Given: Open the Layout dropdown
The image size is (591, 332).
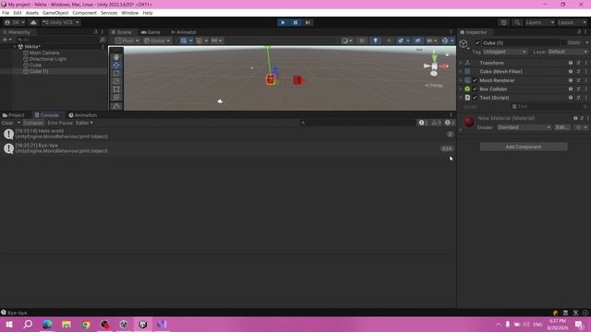Looking at the screenshot, I should pos(573,22).
